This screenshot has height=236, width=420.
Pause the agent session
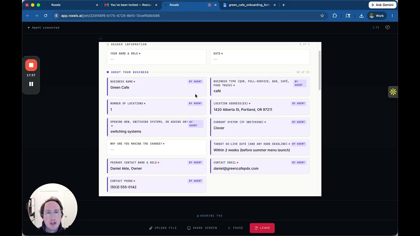coord(236,228)
